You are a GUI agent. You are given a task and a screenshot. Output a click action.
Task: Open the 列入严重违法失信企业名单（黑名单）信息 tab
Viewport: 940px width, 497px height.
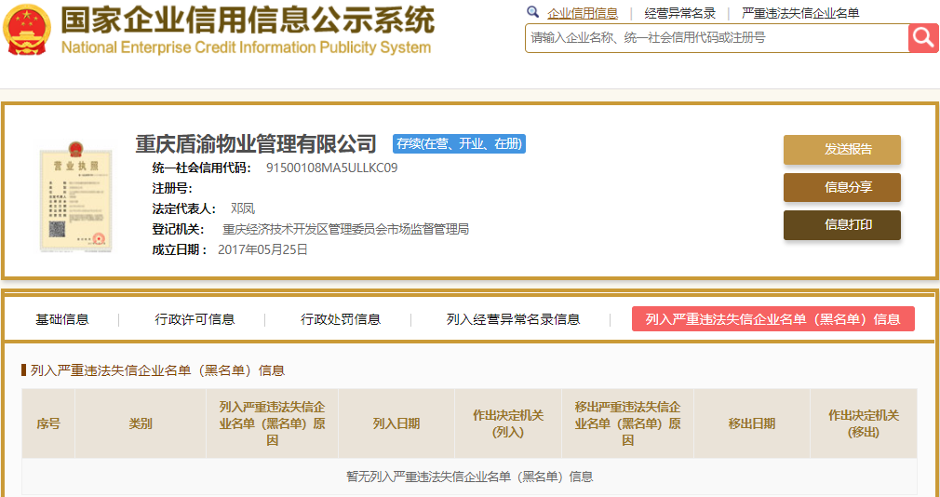coord(772,319)
